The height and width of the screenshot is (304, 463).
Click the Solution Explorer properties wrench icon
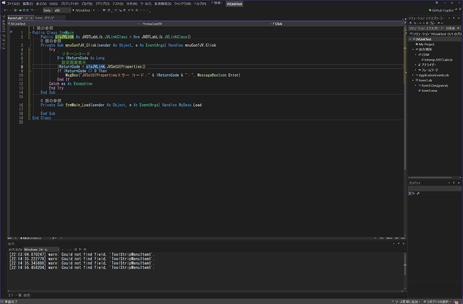point(438,23)
